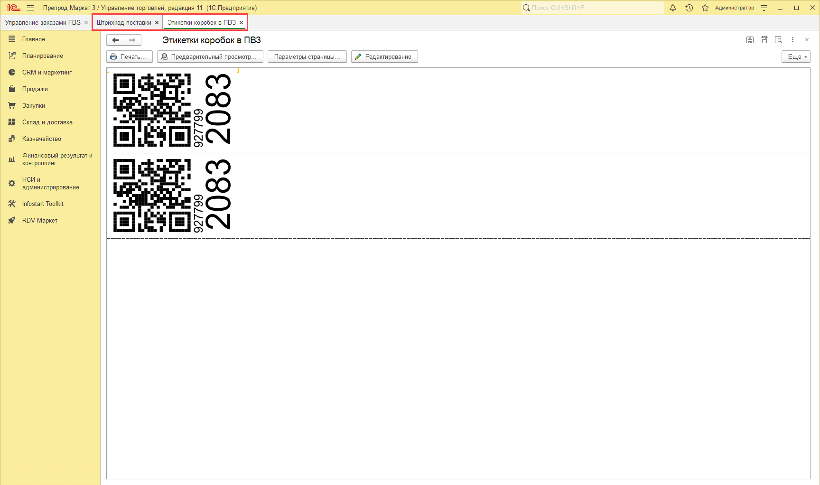Screen dimensions: 820x485
Task: Open Infostart Toolkit tools icon
Action: pos(12,204)
